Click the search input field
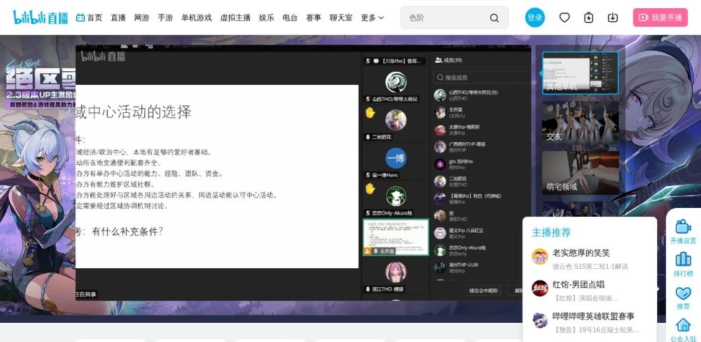Viewport: 701px width, 342px height. point(445,18)
